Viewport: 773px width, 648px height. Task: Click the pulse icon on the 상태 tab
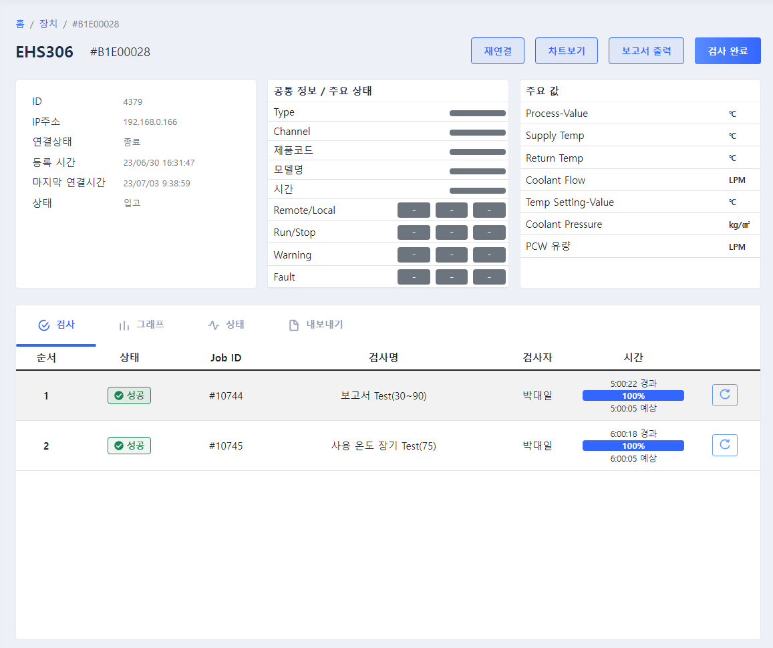pyautogui.click(x=214, y=325)
